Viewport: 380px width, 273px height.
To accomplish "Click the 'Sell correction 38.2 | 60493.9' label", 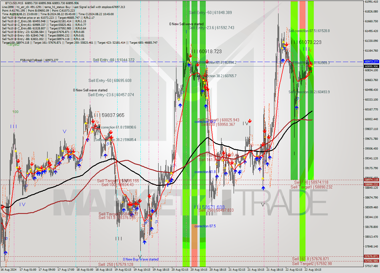I will pyautogui.click(x=309, y=92).
